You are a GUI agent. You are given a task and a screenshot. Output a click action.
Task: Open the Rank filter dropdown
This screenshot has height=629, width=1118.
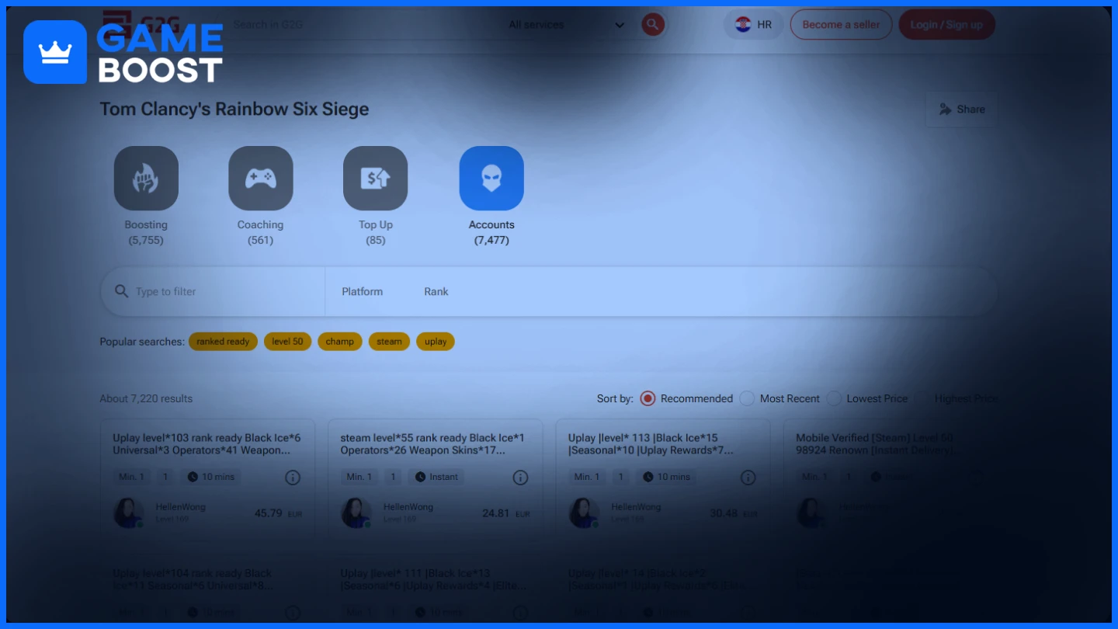point(436,291)
